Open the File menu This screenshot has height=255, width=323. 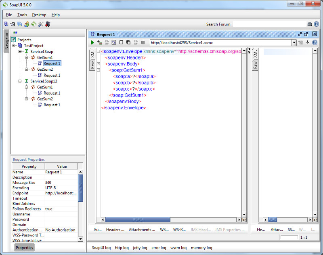click(8, 15)
